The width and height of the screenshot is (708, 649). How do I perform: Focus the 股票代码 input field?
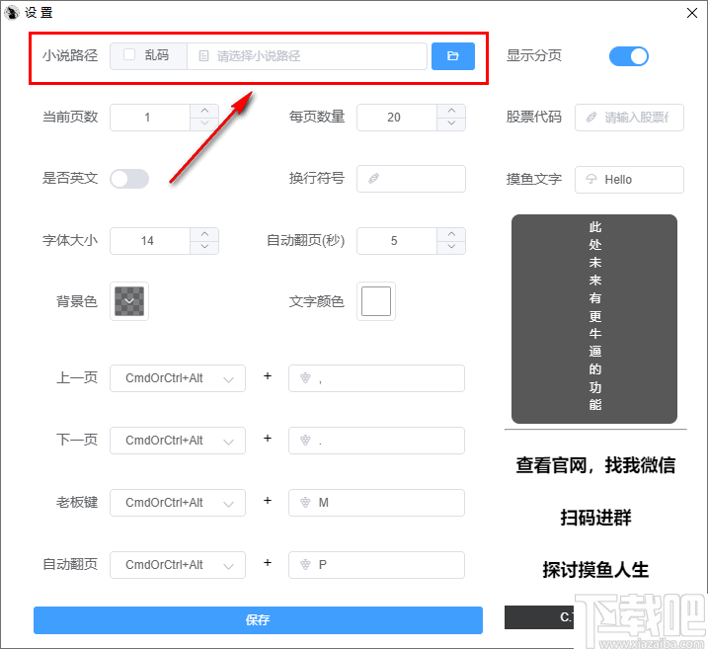pos(629,118)
